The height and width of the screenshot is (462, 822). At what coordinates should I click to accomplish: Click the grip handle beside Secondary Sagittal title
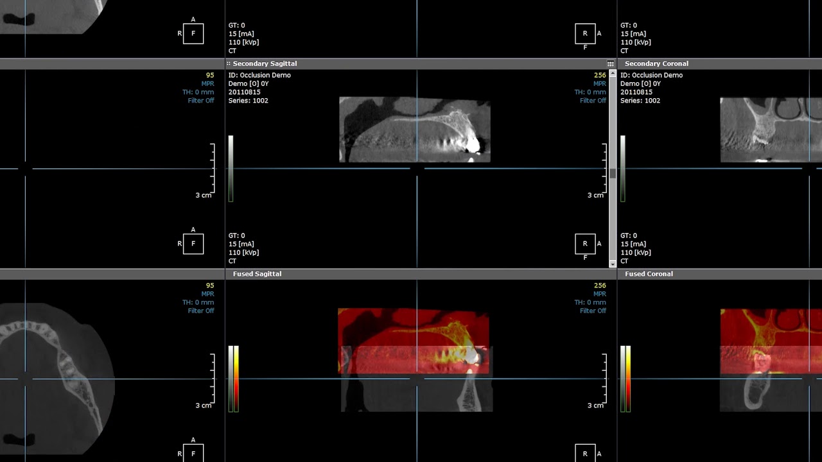[228, 64]
